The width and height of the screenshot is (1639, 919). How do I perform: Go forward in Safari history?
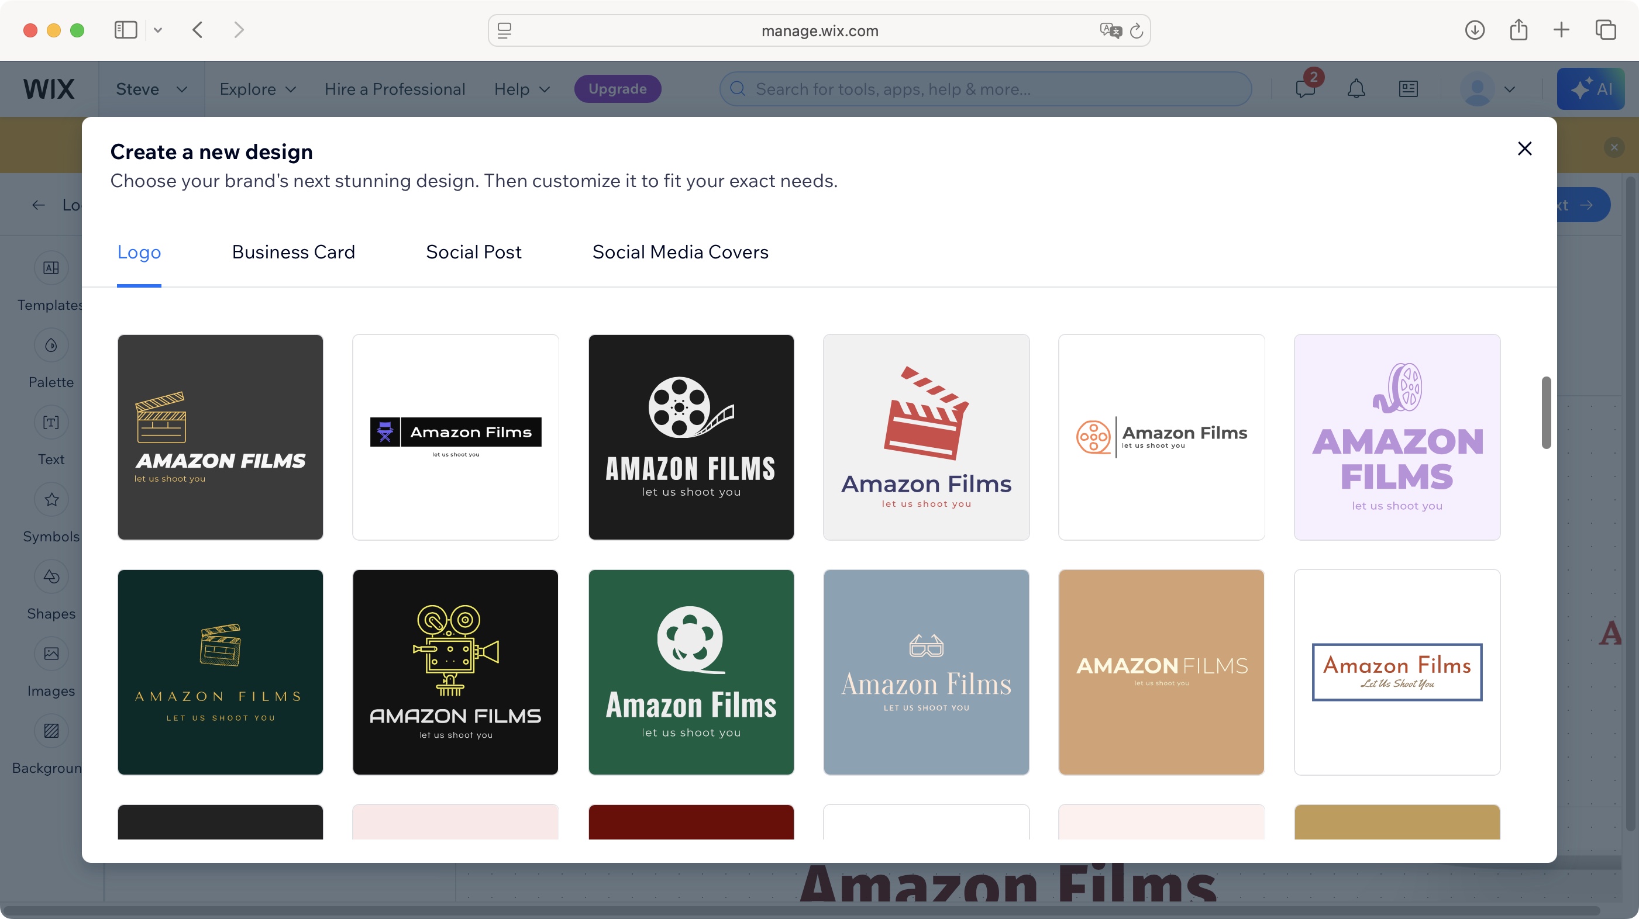(239, 30)
